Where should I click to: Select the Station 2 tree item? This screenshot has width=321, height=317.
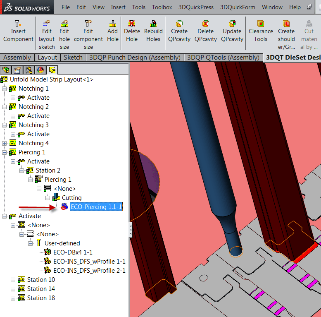pos(48,171)
